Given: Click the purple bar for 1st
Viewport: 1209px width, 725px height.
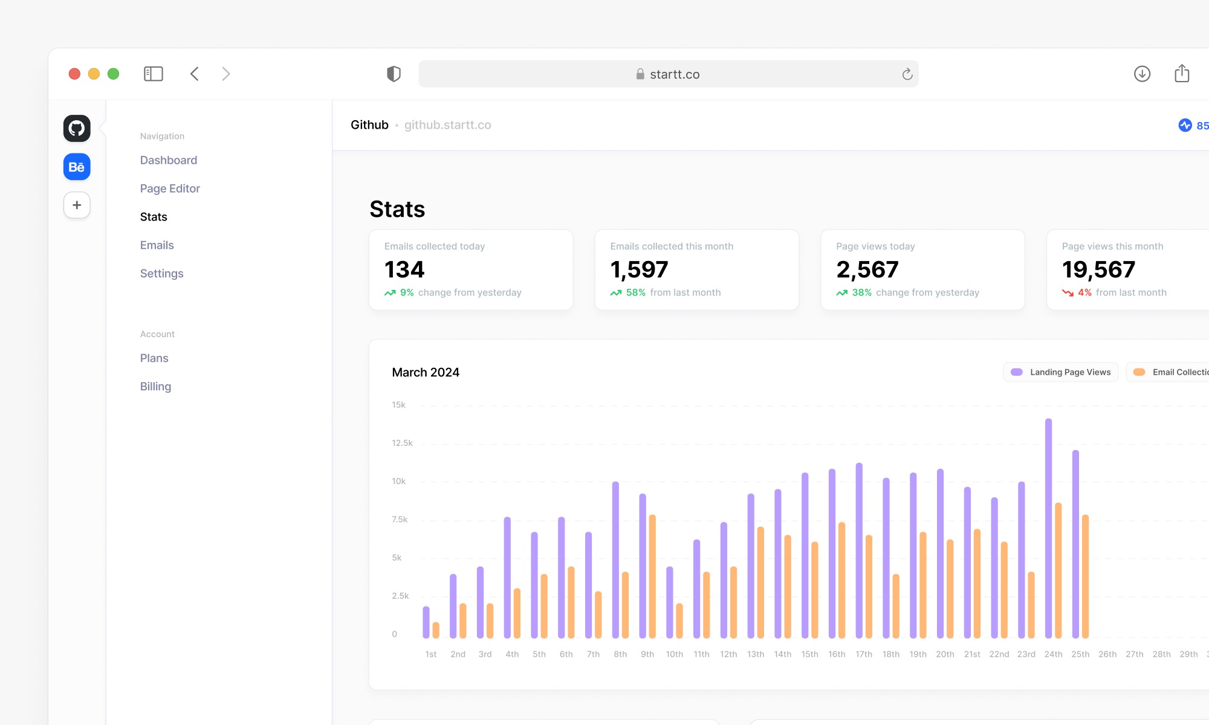Looking at the screenshot, I should point(426,622).
